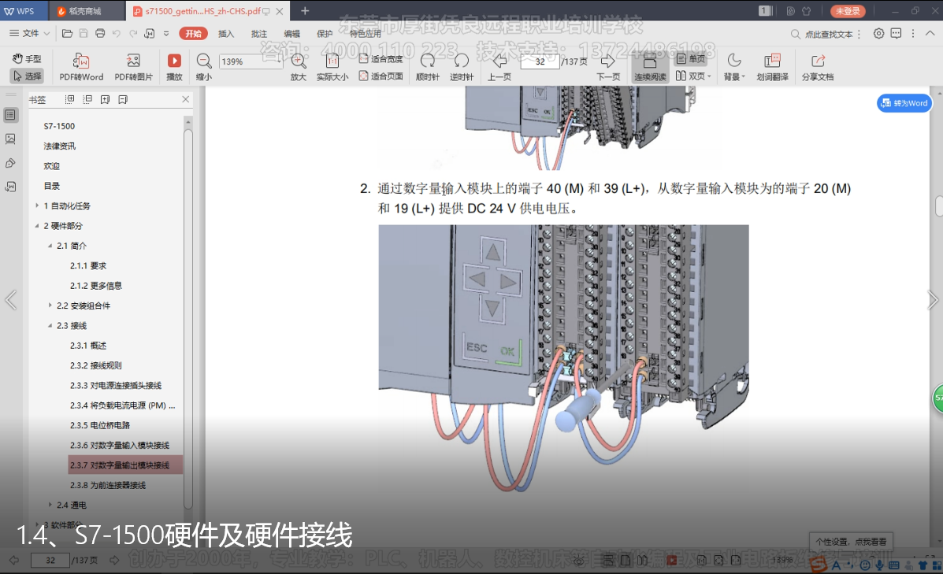Click the 未登录 login button

848,11
